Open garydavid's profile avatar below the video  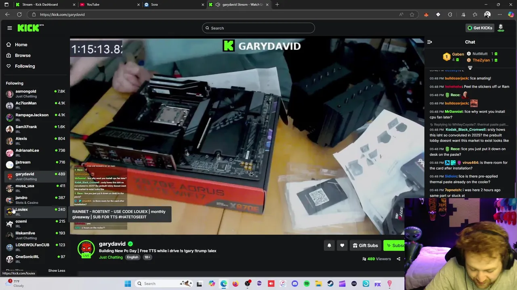[x=86, y=249]
